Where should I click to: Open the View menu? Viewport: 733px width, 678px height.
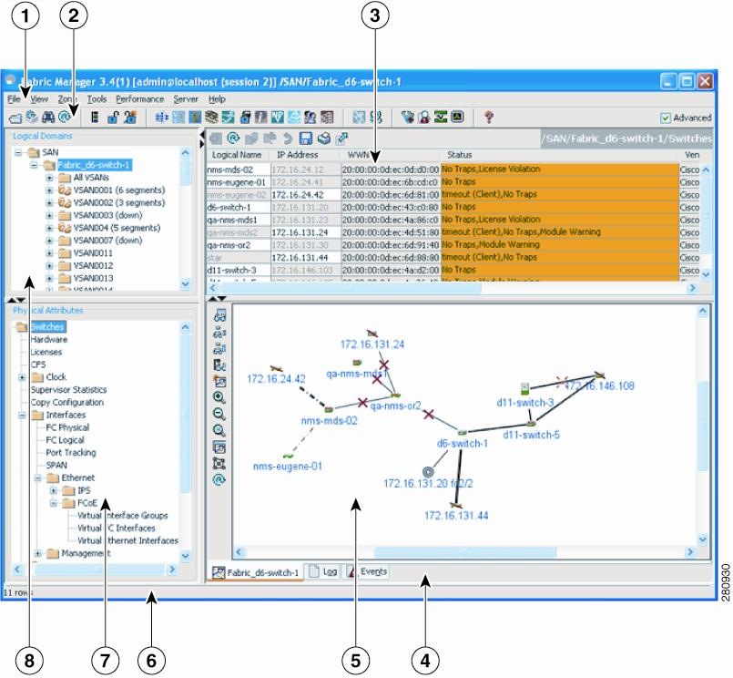pyautogui.click(x=39, y=99)
